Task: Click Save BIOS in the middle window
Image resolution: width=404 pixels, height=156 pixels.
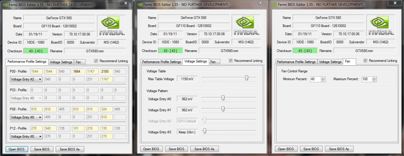Action: [x=176, y=149]
